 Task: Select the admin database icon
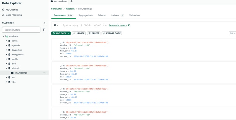tap(9, 41)
